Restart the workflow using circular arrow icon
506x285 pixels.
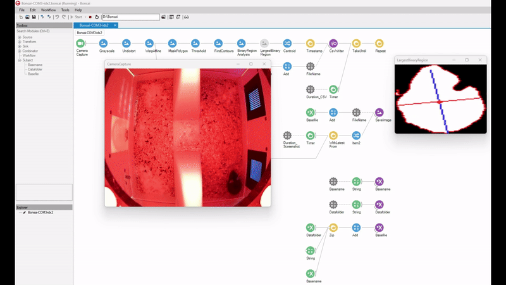pyautogui.click(x=97, y=17)
